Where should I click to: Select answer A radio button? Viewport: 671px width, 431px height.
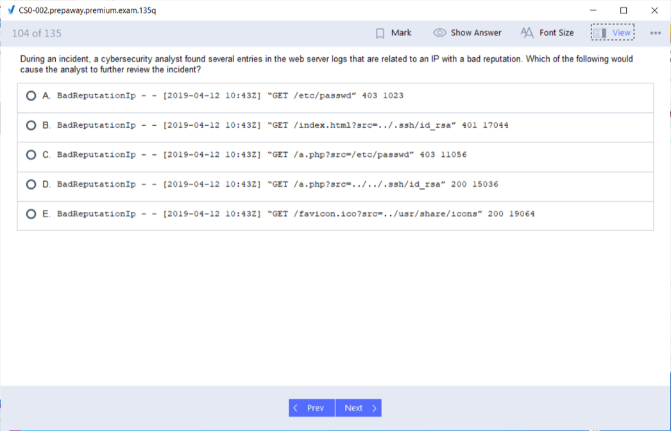point(31,96)
